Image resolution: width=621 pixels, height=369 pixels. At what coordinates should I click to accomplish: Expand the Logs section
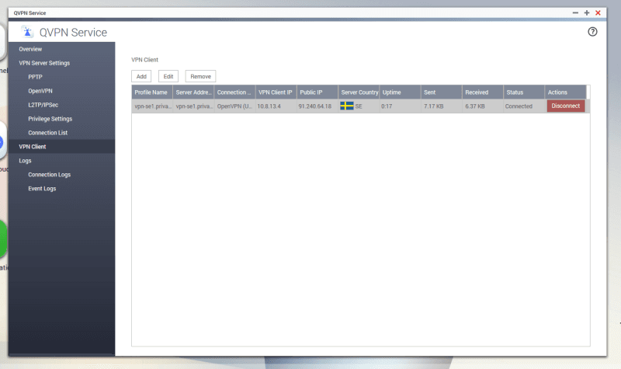pyautogui.click(x=25, y=161)
